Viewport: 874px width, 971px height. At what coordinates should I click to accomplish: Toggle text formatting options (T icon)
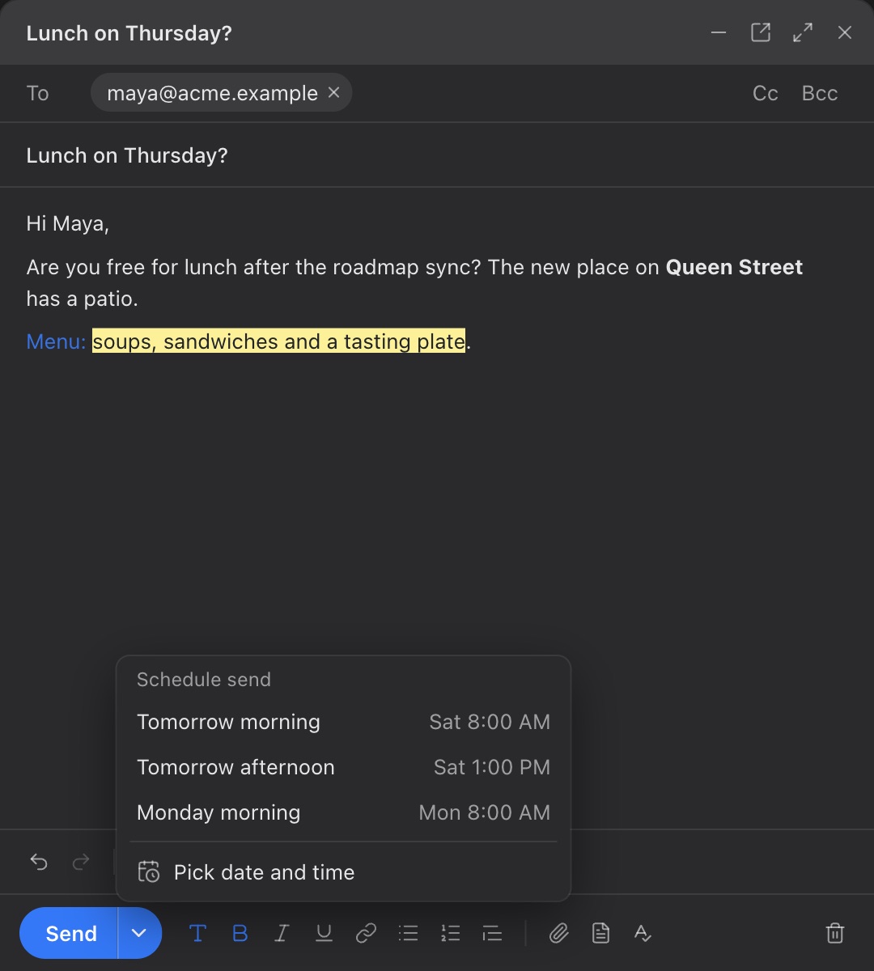point(197,934)
